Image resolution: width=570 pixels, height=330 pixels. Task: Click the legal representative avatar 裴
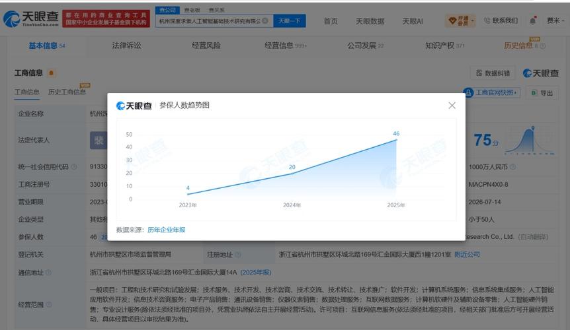99,141
